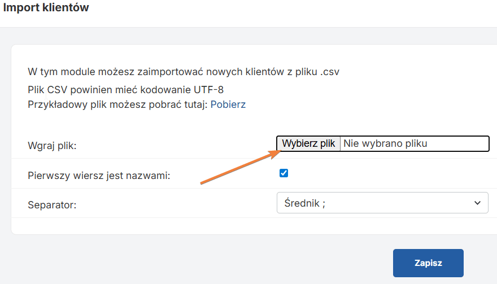Click the blue checkmark icon
This screenshot has width=497, height=284.
click(x=284, y=173)
